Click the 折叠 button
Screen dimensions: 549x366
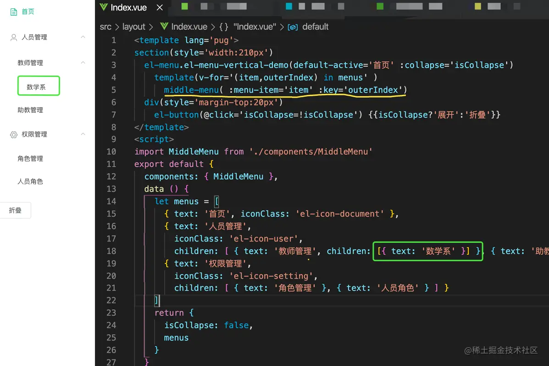click(16, 210)
